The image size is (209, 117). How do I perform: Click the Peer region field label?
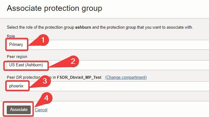[17, 56]
